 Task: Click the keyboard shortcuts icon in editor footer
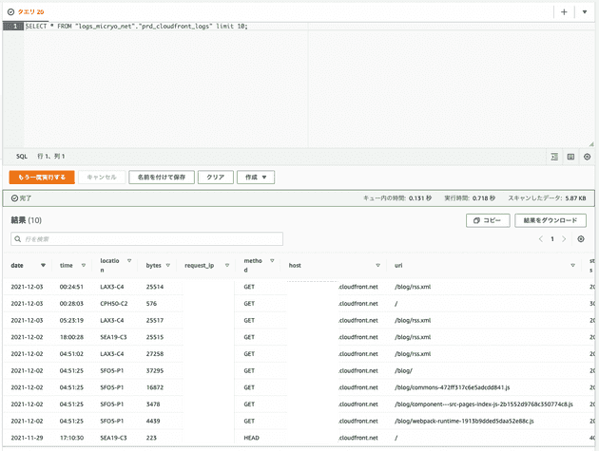coord(570,157)
